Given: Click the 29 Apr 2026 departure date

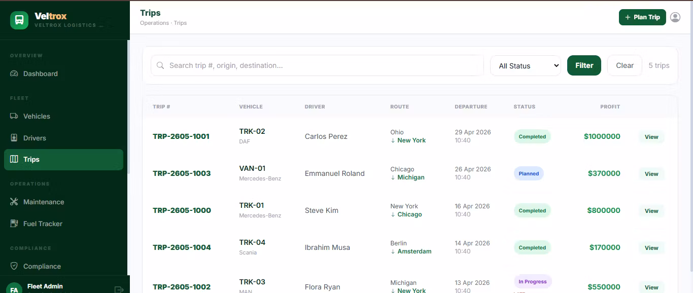Looking at the screenshot, I should (473, 132).
